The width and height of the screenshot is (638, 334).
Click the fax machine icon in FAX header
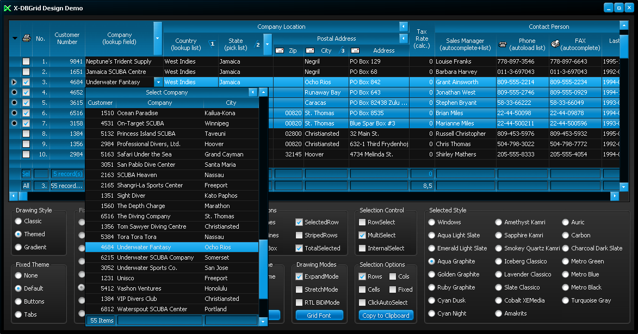[555, 44]
